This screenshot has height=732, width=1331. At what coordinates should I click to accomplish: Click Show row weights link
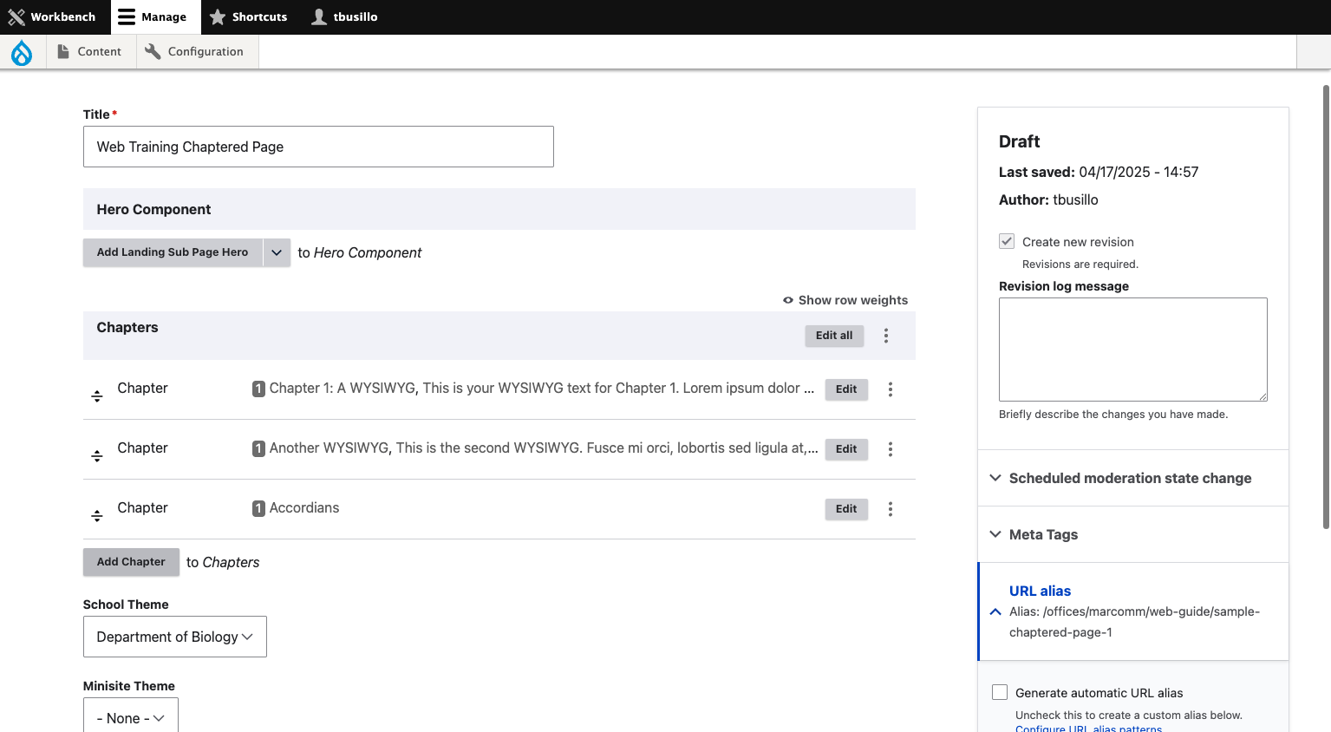pos(845,300)
